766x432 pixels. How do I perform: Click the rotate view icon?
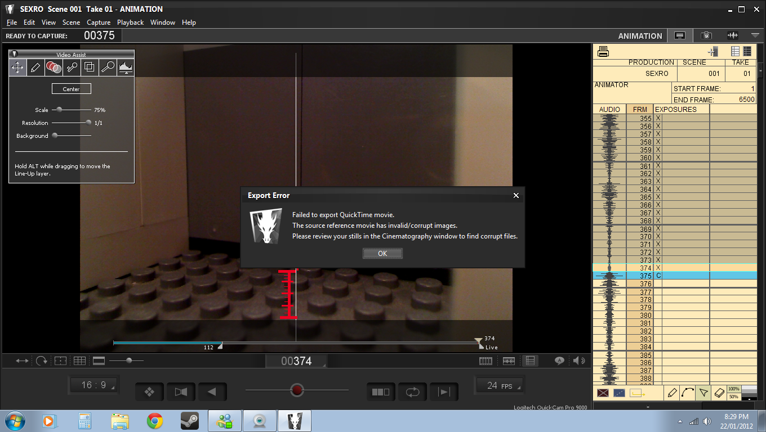[x=41, y=361]
